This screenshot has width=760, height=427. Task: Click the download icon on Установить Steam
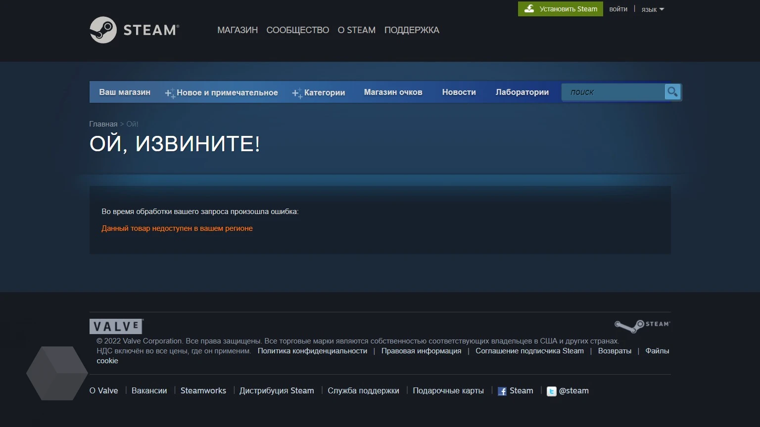point(529,9)
